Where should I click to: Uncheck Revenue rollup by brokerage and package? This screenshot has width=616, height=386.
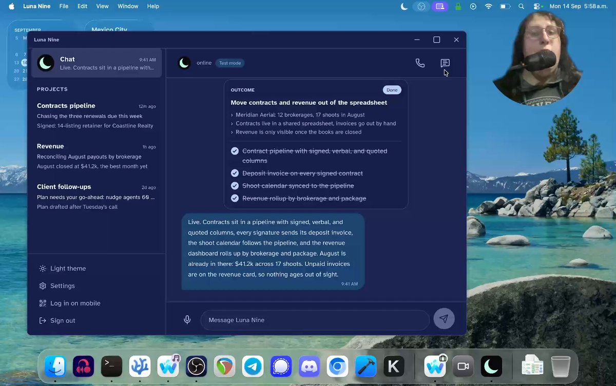(235, 198)
